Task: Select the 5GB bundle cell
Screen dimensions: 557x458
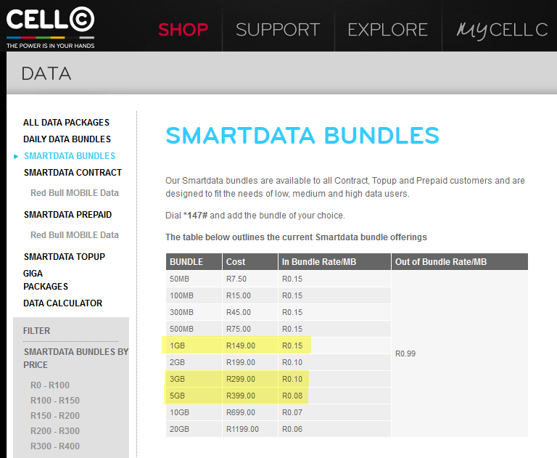Action: click(x=194, y=396)
